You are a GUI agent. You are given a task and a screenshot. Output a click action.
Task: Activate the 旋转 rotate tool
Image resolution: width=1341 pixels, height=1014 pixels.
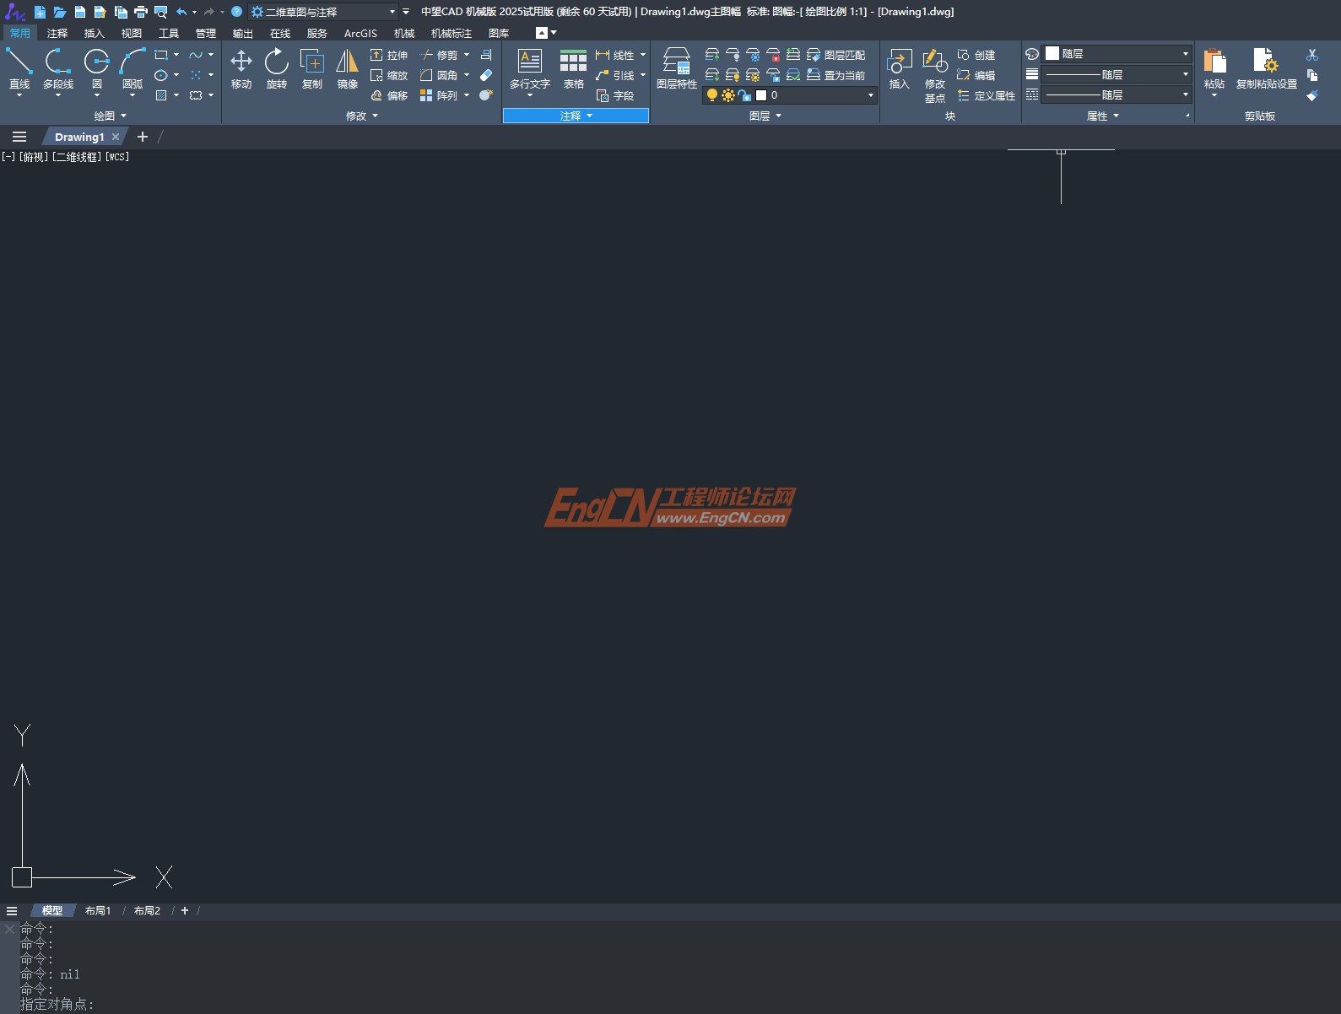point(277,67)
